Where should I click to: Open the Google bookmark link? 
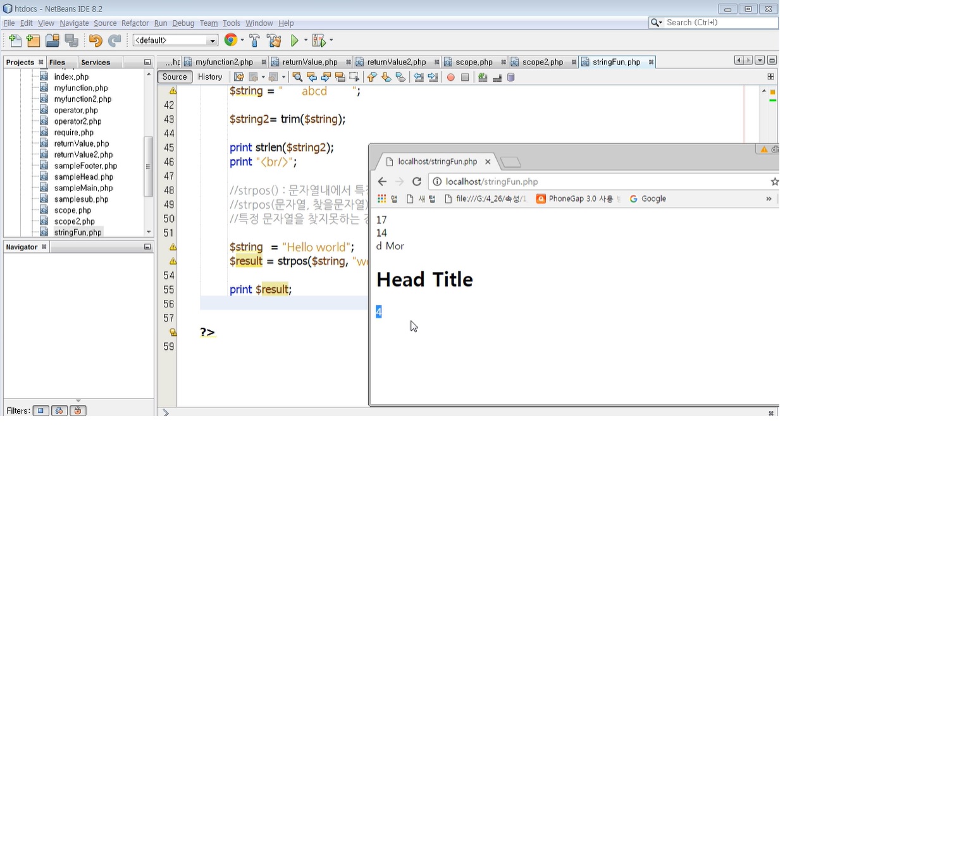click(x=653, y=199)
